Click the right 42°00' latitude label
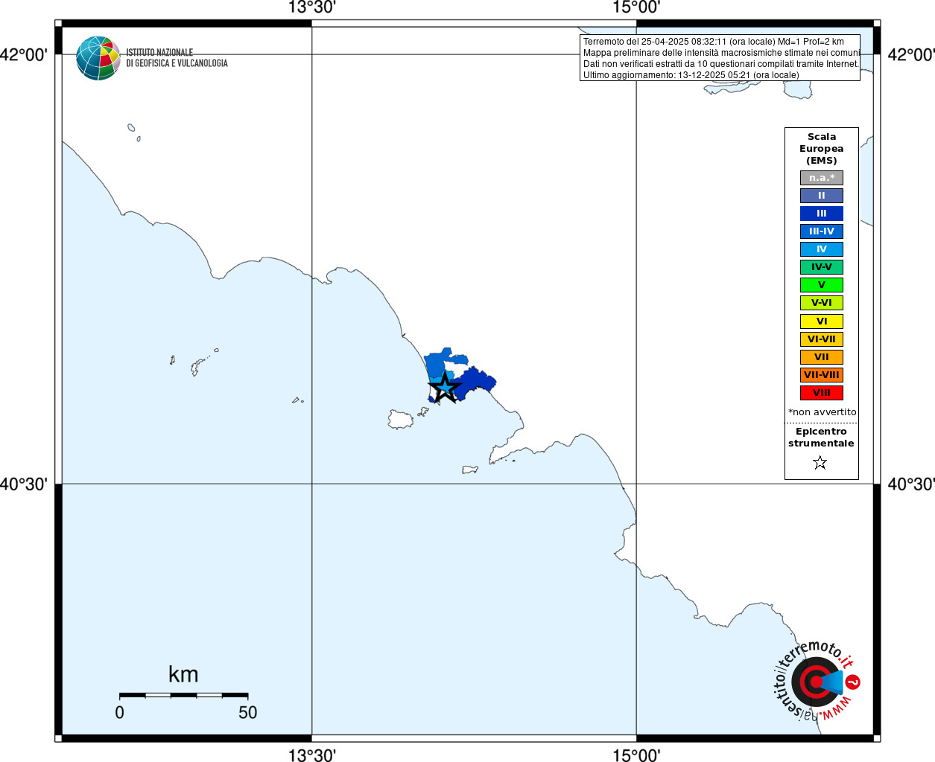The height and width of the screenshot is (762, 935). click(x=911, y=55)
